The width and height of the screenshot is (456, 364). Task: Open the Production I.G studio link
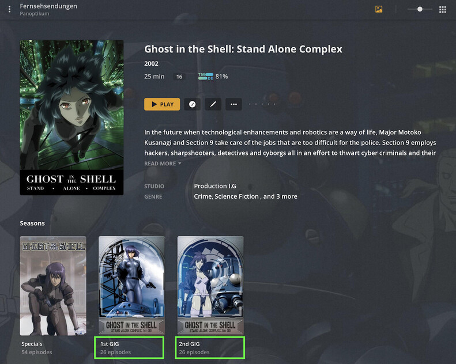[x=215, y=186]
